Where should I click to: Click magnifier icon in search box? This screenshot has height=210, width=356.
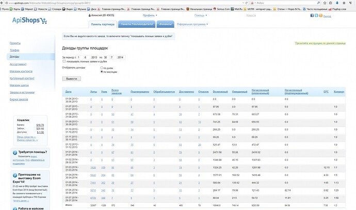coord(318,3)
